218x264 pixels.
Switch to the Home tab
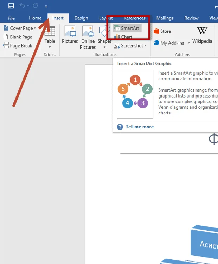click(x=35, y=18)
